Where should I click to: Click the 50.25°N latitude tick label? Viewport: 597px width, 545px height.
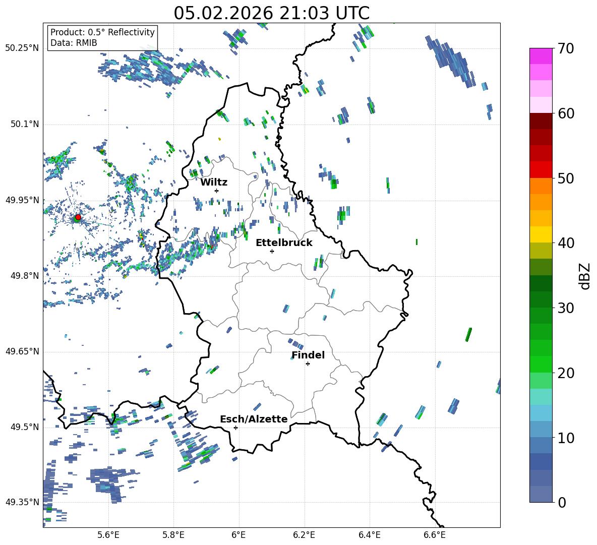tap(22, 48)
